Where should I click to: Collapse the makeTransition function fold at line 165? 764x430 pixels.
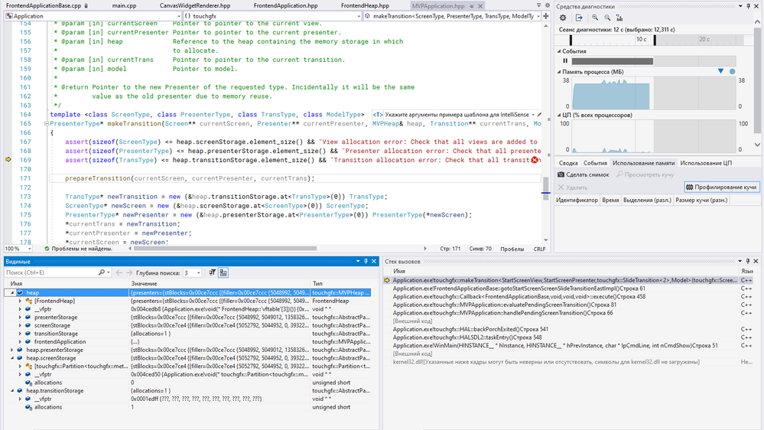[x=47, y=124]
